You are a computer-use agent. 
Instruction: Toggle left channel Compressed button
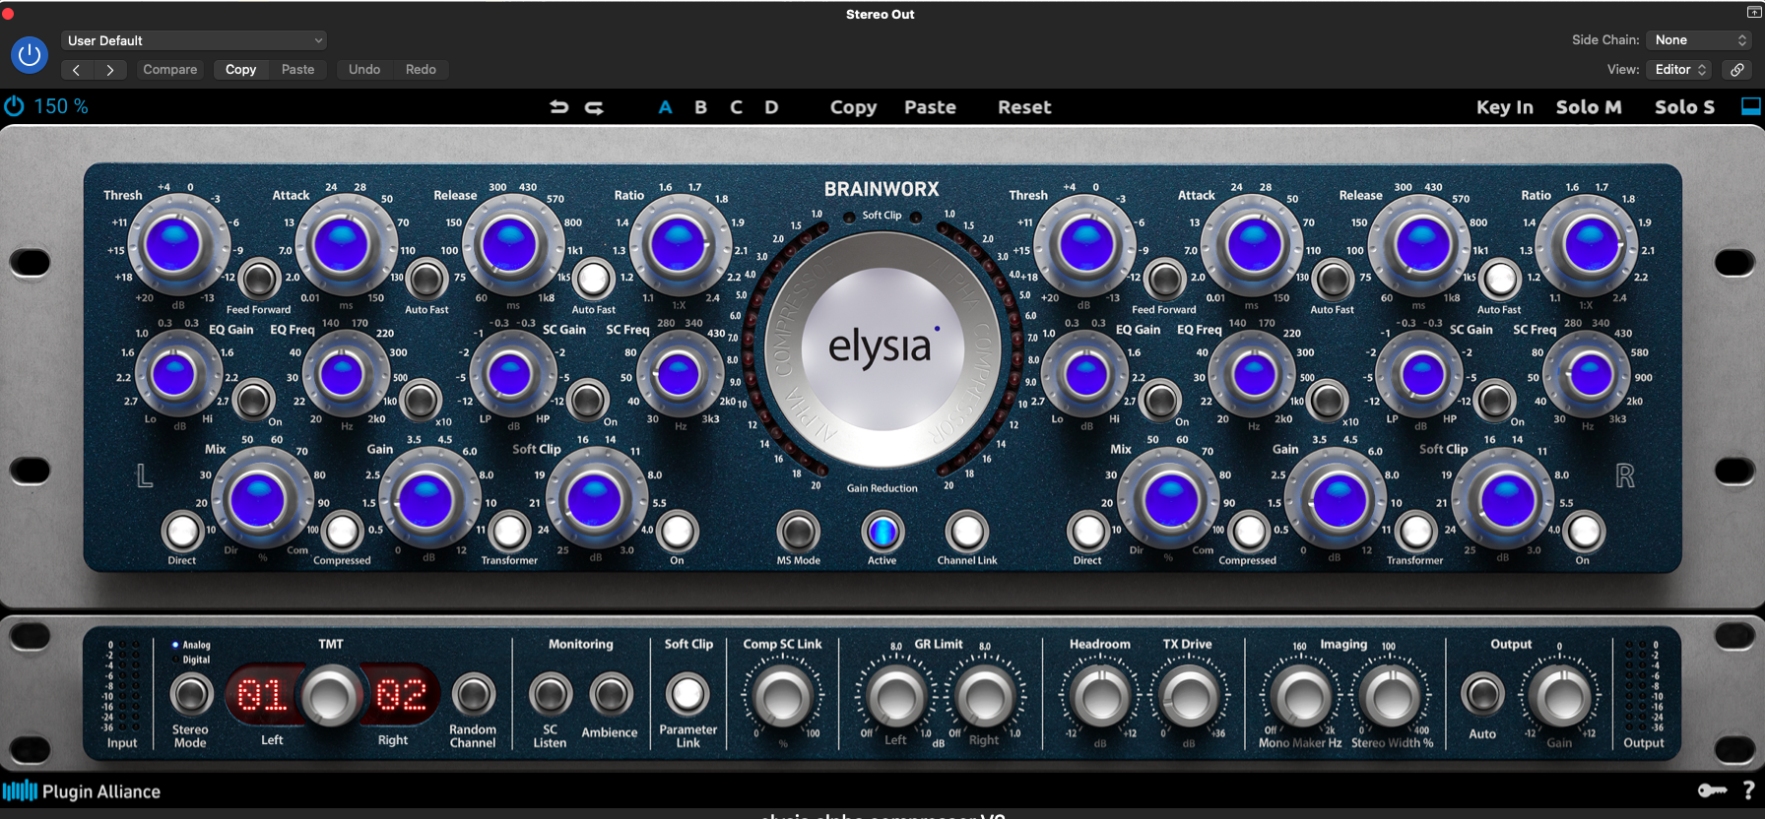[x=342, y=532]
